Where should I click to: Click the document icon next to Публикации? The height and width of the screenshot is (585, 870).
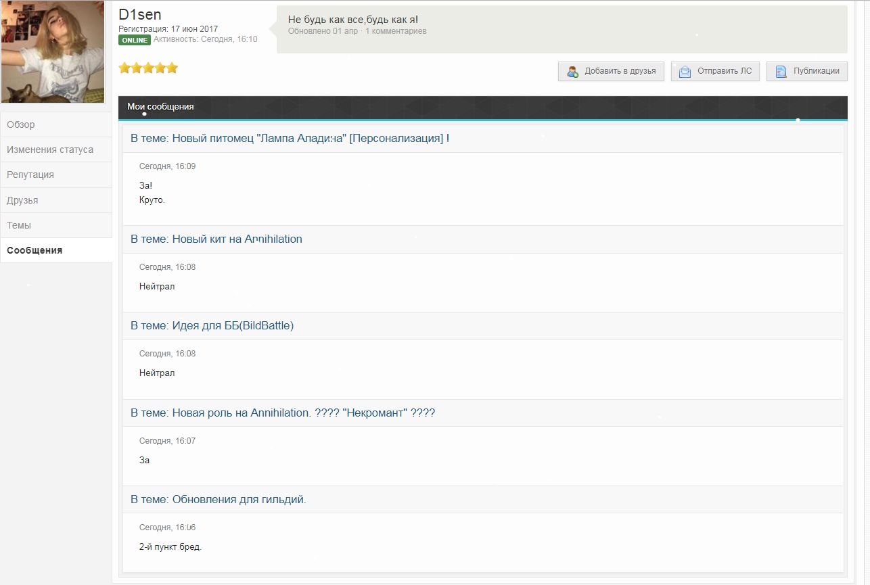coord(781,71)
